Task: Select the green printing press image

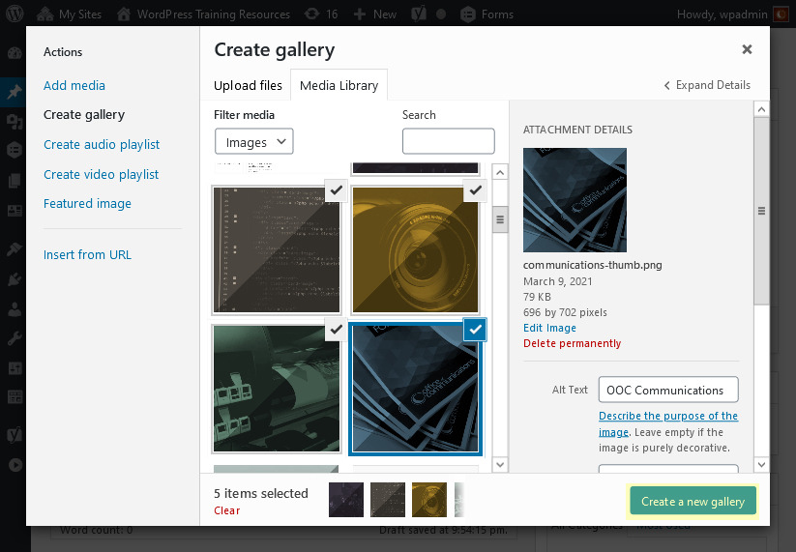Action: pos(277,389)
